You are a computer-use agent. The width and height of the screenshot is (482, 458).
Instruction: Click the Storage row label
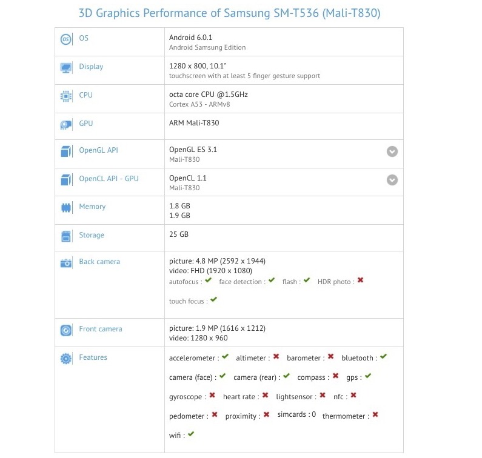tap(92, 235)
